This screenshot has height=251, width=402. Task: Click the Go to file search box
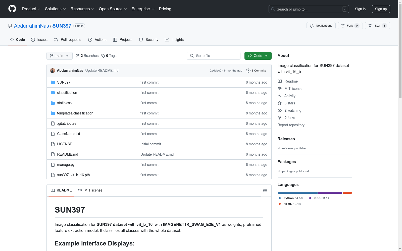point(214,56)
